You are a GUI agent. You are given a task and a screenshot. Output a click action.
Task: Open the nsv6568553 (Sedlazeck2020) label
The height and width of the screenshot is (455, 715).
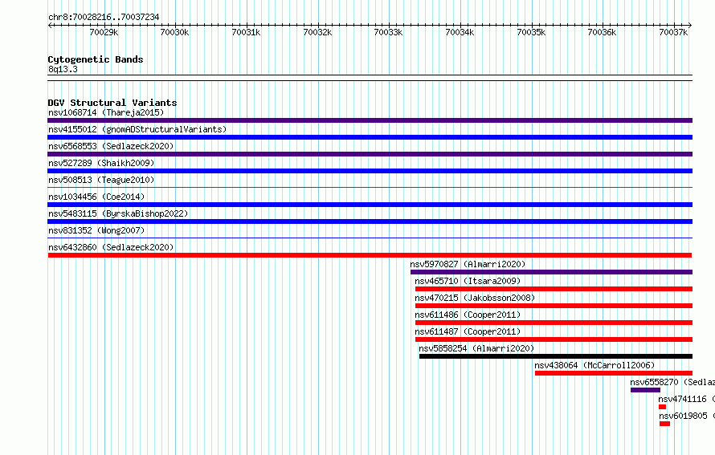(111, 146)
